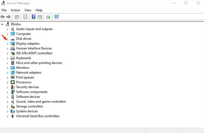
Task: Collapse the Bhishu root node
Action: point(2,24)
